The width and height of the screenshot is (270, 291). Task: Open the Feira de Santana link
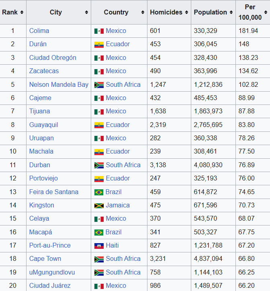(x=54, y=192)
